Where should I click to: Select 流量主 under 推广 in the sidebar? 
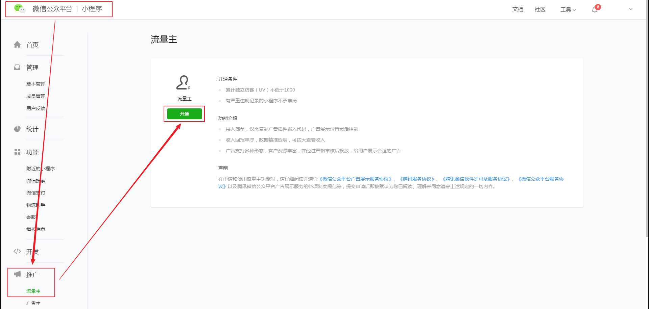tap(33, 291)
